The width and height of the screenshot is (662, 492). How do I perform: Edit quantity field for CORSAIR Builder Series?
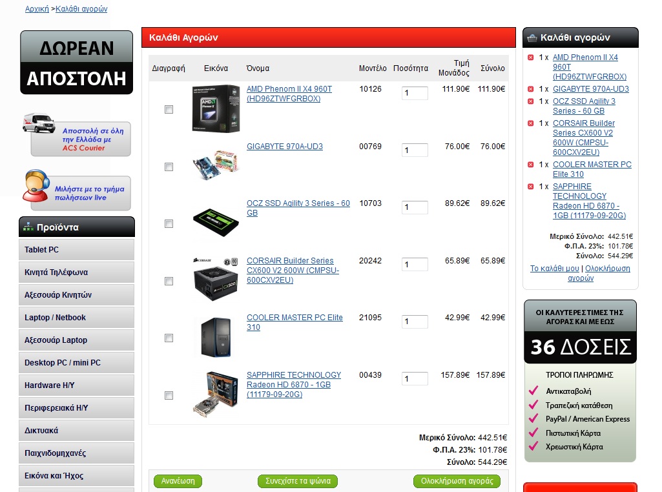click(x=415, y=265)
